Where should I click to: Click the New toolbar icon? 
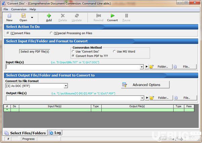[9, 16]
